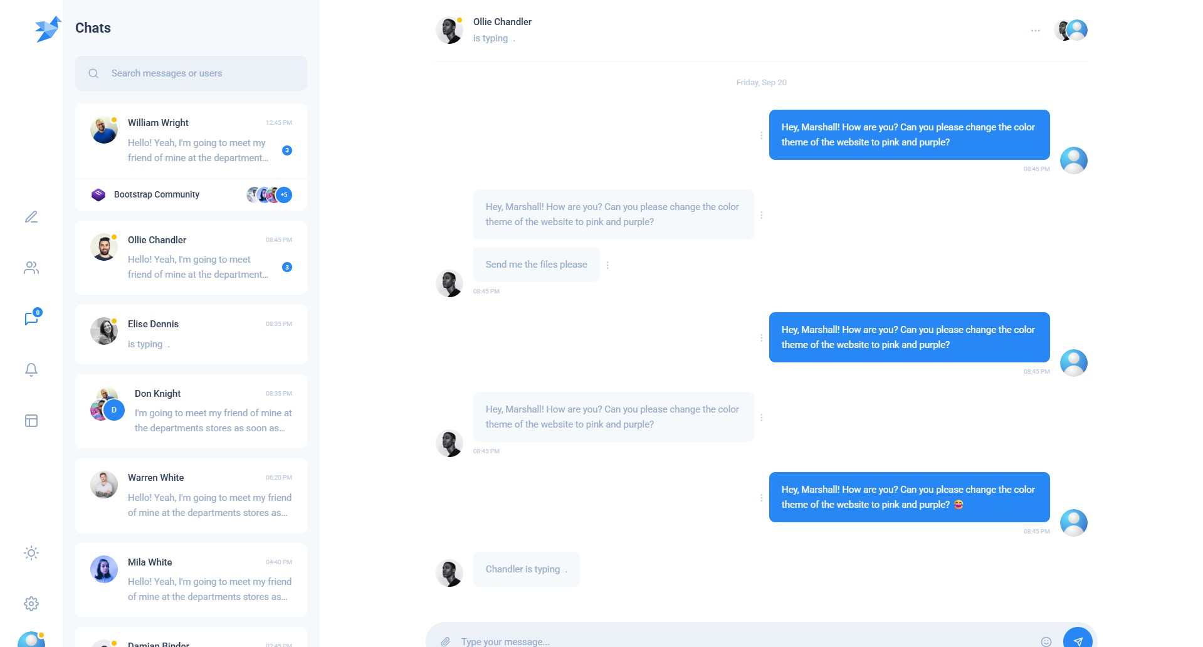Viewport: 1203px width, 647px height.
Task: Open the emoji picker in the message bar
Action: point(1046,641)
